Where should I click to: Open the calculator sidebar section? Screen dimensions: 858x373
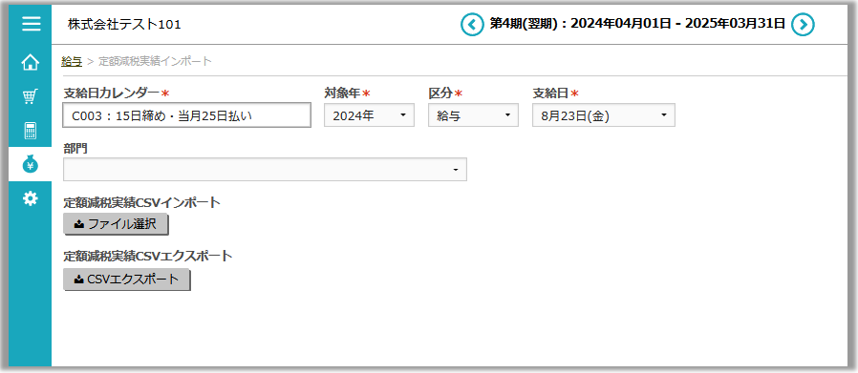point(30,131)
